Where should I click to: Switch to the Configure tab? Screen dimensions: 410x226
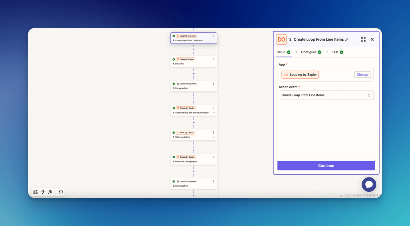click(311, 52)
